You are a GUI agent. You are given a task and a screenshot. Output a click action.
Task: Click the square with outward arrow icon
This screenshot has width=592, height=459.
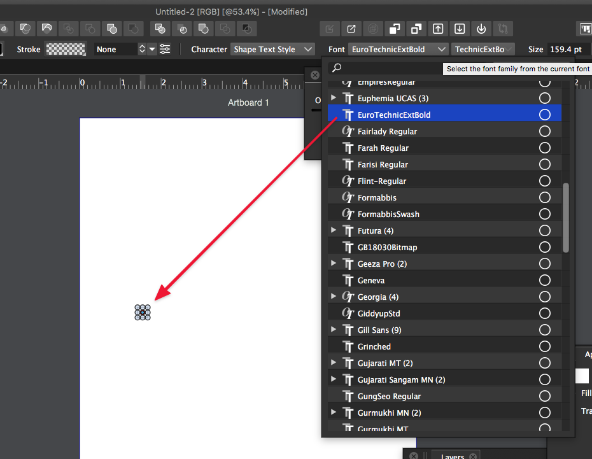point(351,29)
